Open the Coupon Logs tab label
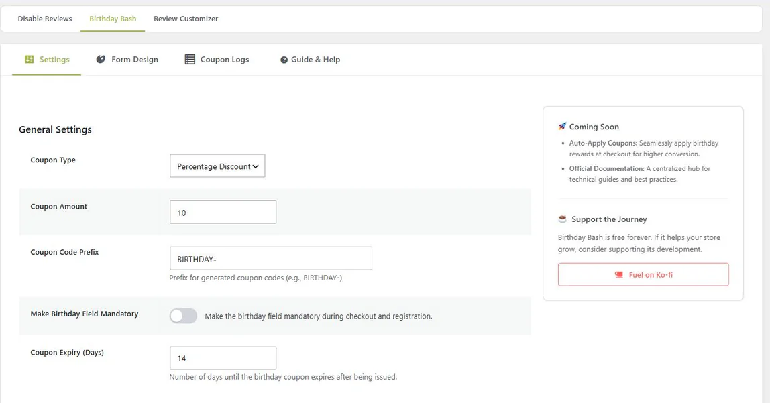This screenshot has height=403, width=770. tap(225, 60)
